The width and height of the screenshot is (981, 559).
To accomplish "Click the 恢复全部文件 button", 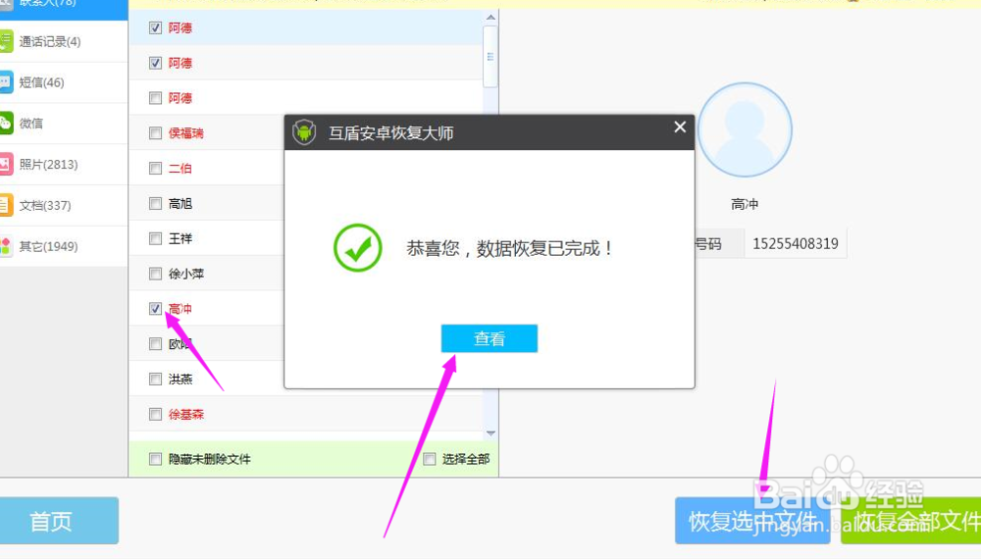I will pos(911,520).
